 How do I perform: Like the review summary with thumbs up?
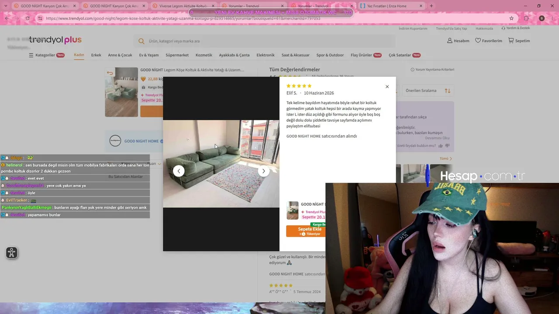tap(441, 146)
